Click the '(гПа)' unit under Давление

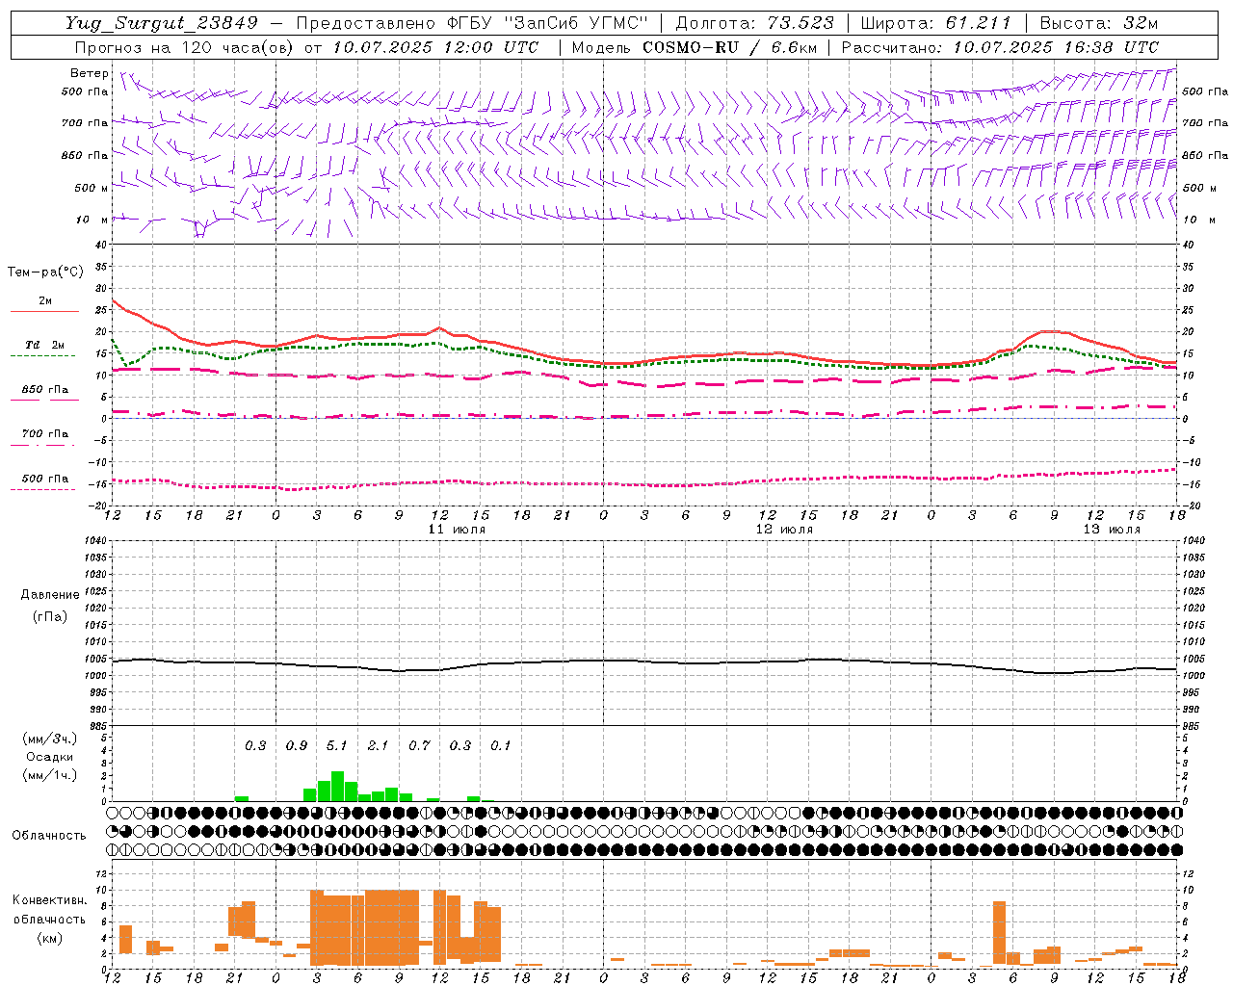49,616
